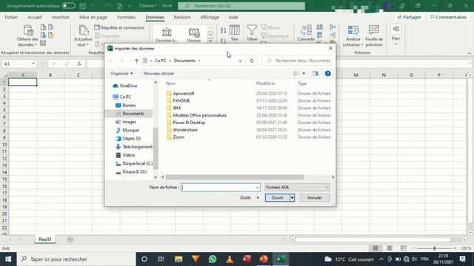Switch to the Accueil tab
Screen dimensions: 474x266
[35, 17]
